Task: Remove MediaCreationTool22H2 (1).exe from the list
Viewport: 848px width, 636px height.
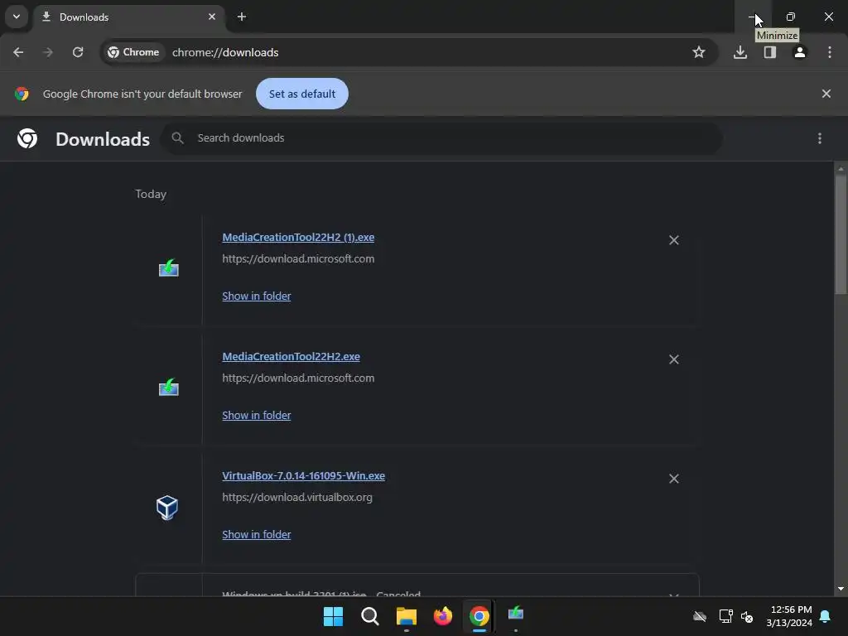Action: (674, 240)
